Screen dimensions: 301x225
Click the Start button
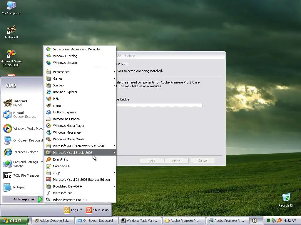[x=14, y=221]
